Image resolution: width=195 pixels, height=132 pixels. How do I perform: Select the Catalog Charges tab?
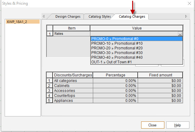132,16
